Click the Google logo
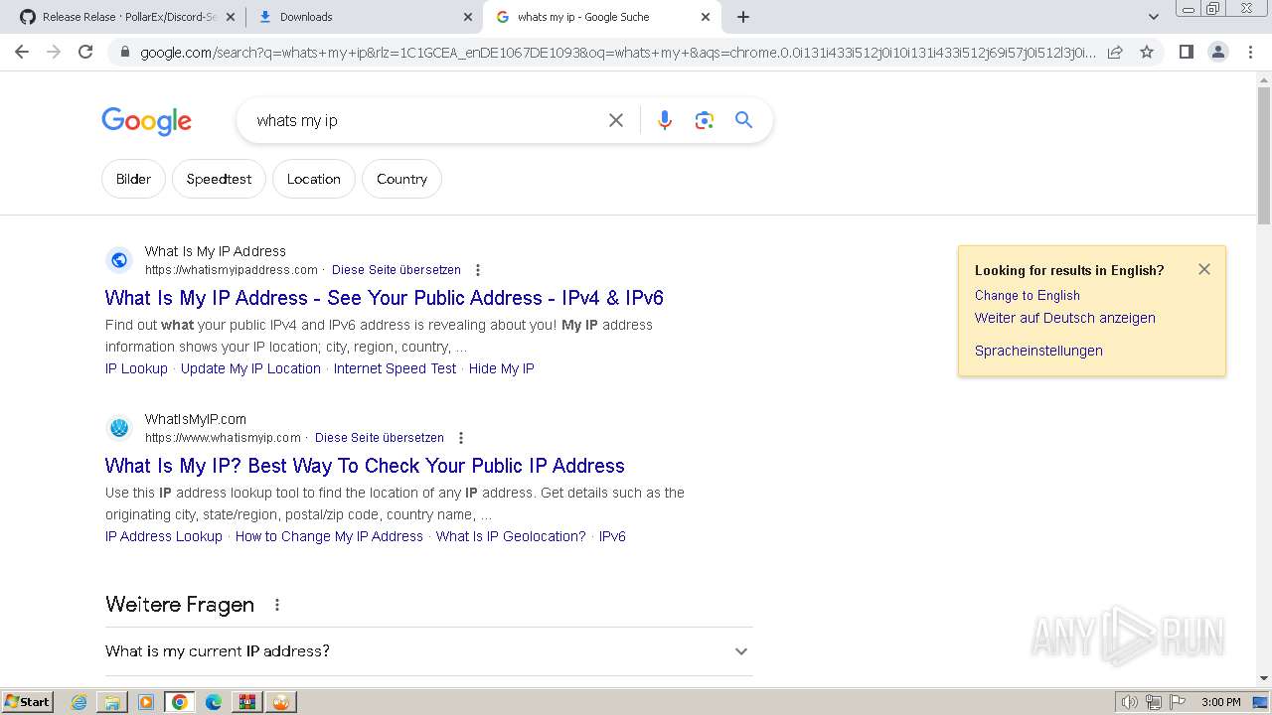1272x715 pixels. pos(146,121)
